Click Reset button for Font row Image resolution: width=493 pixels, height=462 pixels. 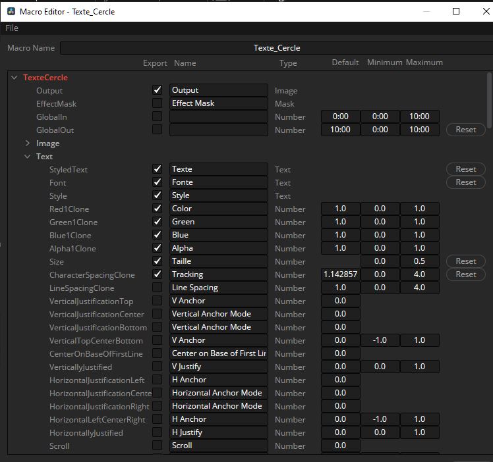tap(465, 182)
